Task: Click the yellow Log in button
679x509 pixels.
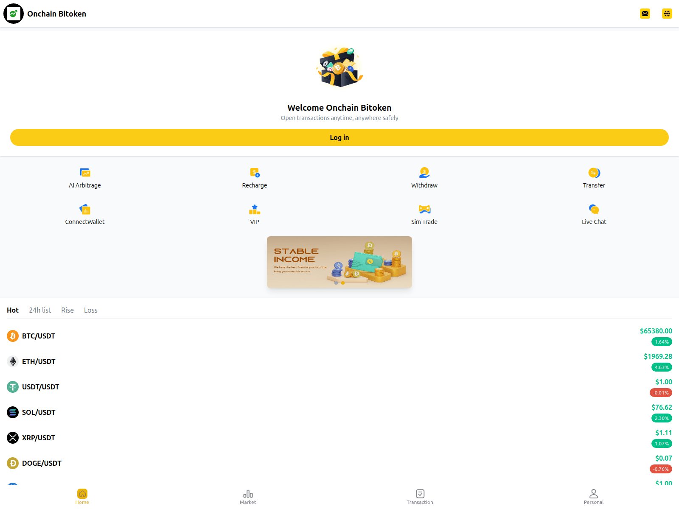Action: click(339, 137)
